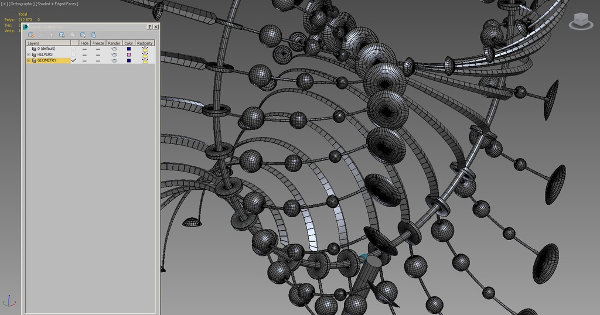Toggle the render teapot for the 0 (default) layer
The width and height of the screenshot is (600, 315).
coord(114,49)
